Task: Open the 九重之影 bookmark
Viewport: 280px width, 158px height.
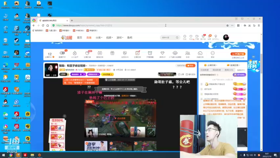Action: point(51,31)
